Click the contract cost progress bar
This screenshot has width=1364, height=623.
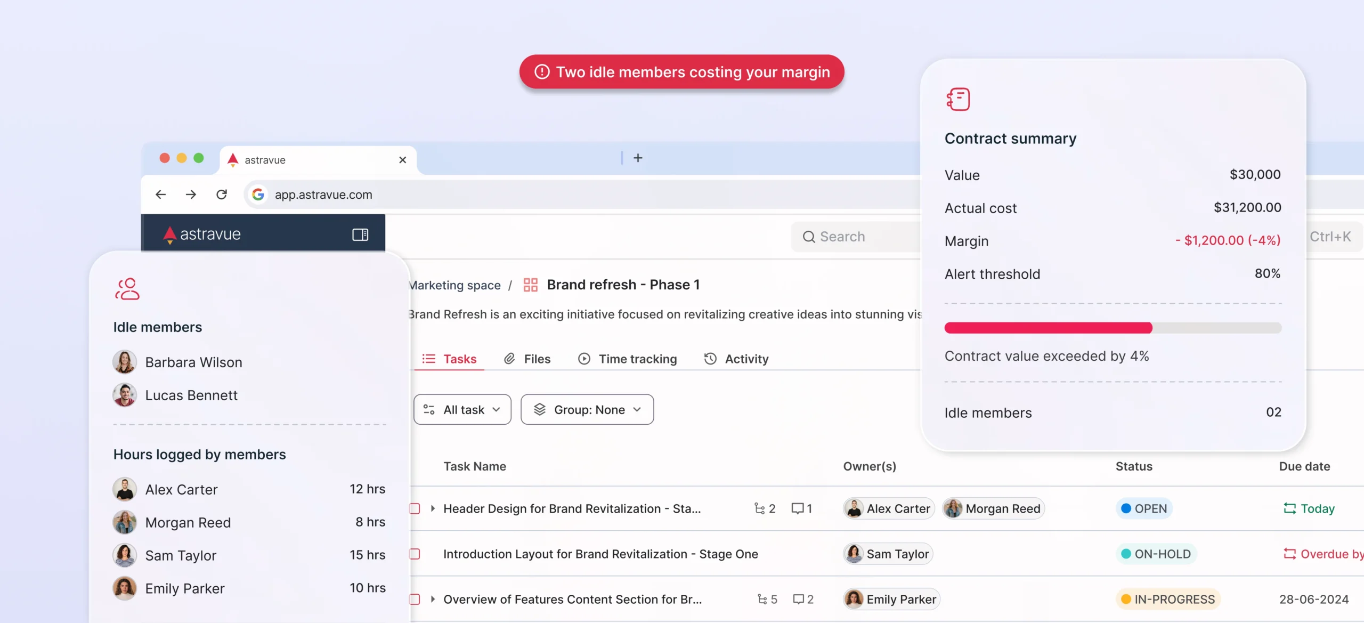1113,328
